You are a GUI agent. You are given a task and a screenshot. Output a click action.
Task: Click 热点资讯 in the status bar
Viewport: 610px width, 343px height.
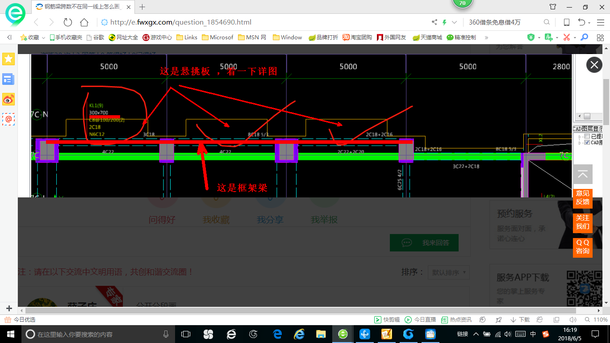coord(456,320)
